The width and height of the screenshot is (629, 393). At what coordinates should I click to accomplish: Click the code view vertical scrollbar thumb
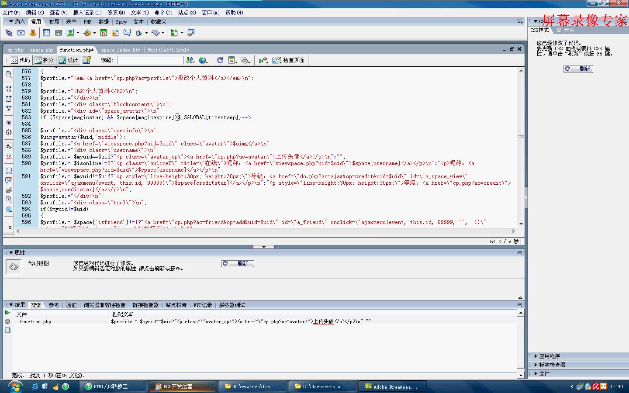521,137
